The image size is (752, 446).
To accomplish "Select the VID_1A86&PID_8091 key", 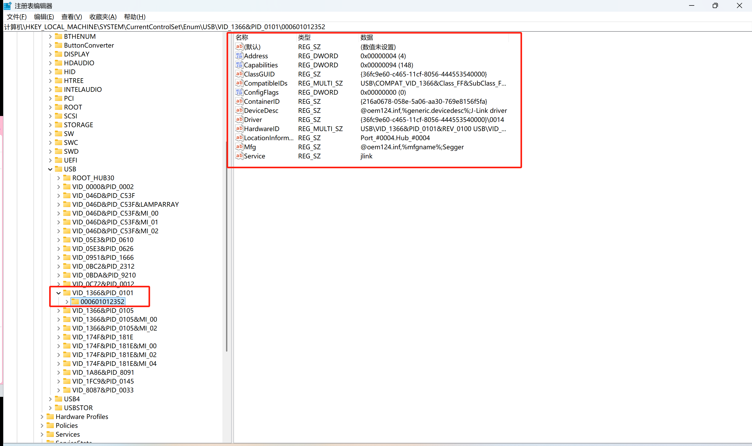I will click(x=103, y=372).
